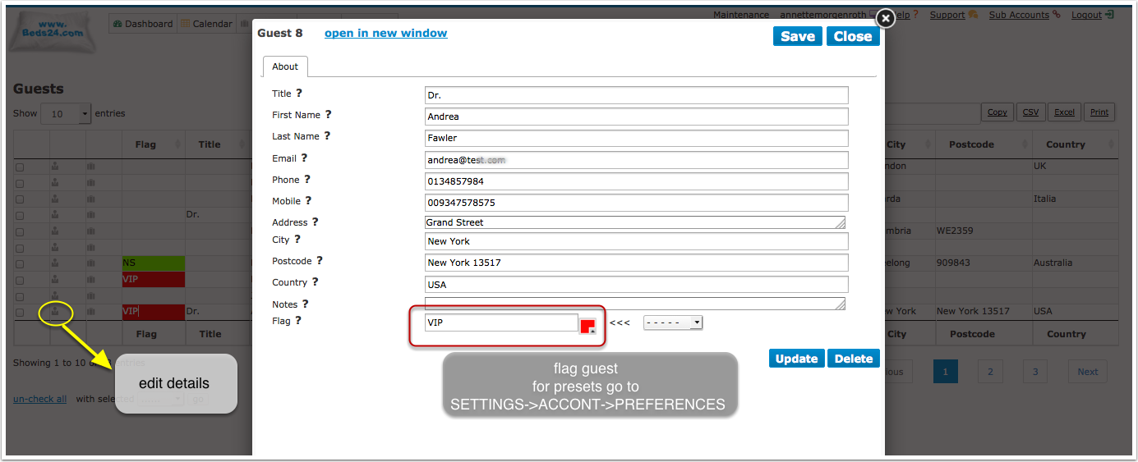This screenshot has width=1138, height=462.
Task: Sort the table by the top Flag header
Action: pyautogui.click(x=154, y=144)
